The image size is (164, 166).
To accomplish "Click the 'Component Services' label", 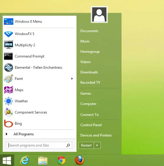I will (31, 112).
